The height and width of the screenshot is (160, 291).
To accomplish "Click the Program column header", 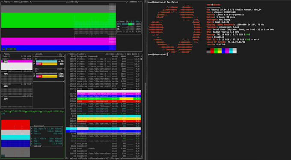I will [82, 56].
